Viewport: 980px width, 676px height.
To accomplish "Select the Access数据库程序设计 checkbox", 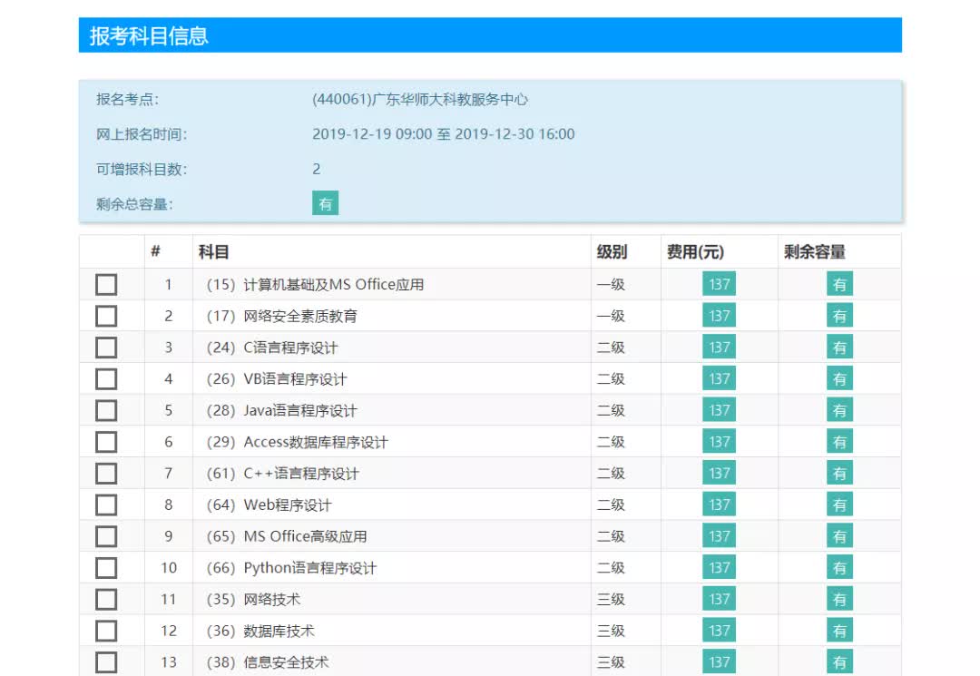I will (106, 441).
